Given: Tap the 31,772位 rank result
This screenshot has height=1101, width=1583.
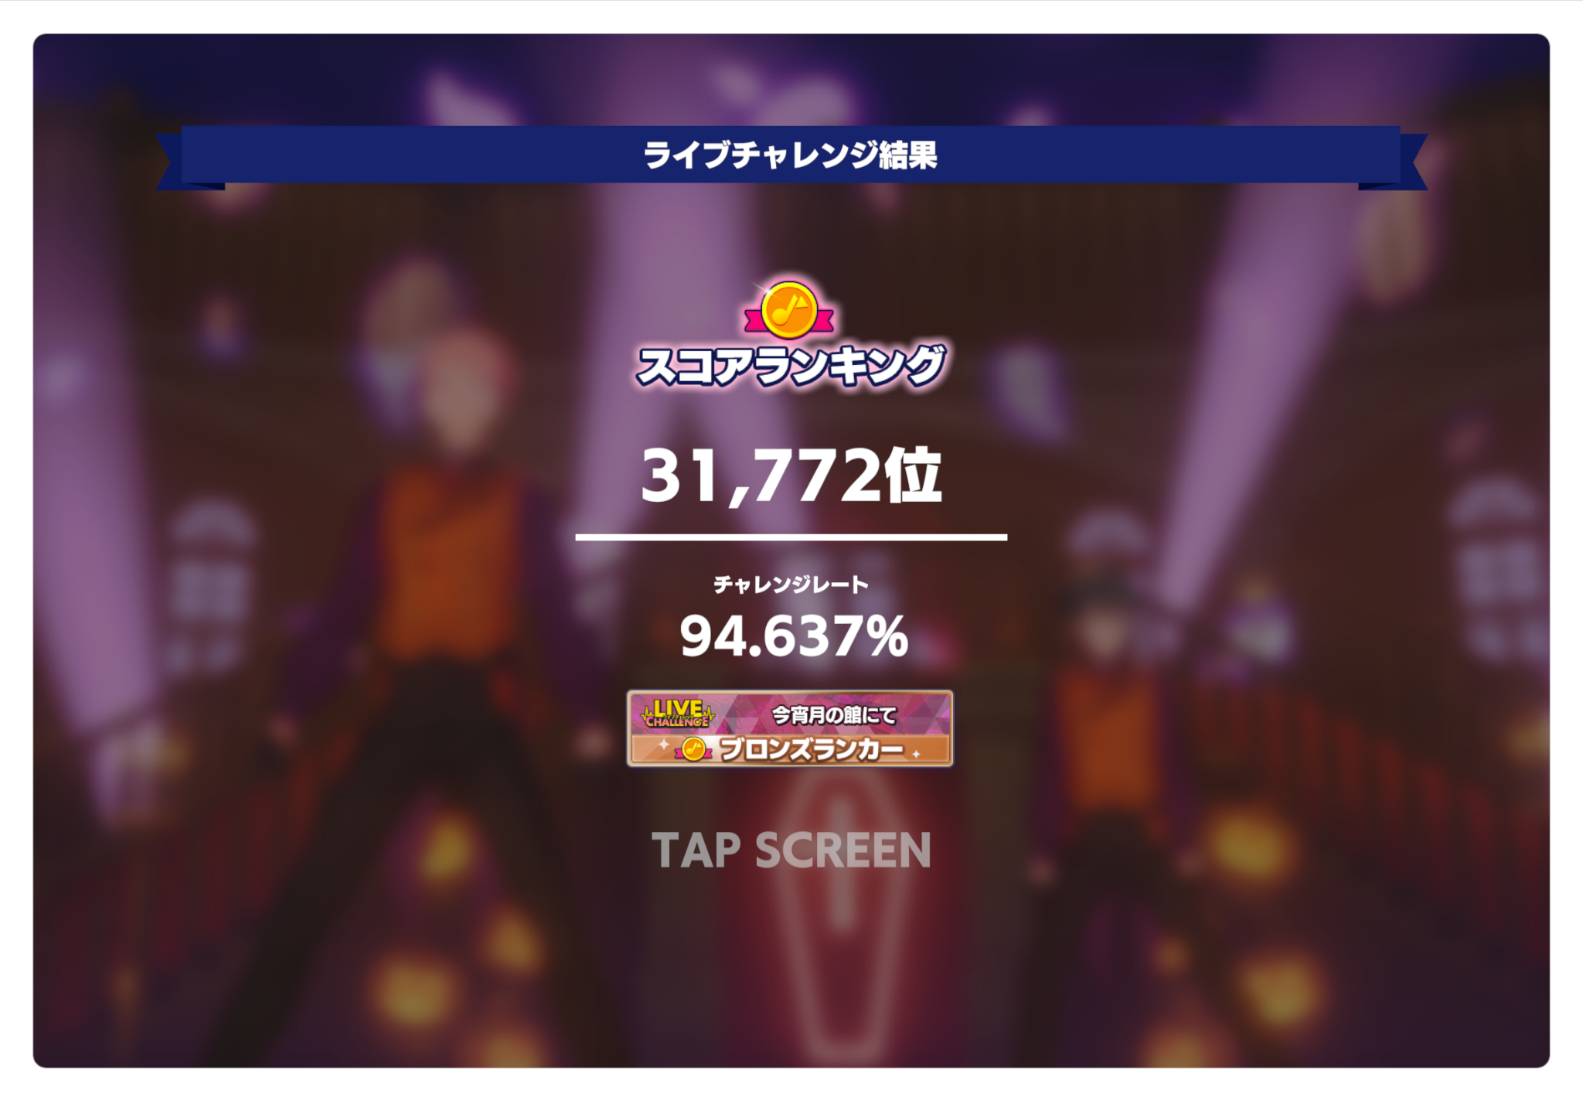Looking at the screenshot, I should click(x=791, y=476).
